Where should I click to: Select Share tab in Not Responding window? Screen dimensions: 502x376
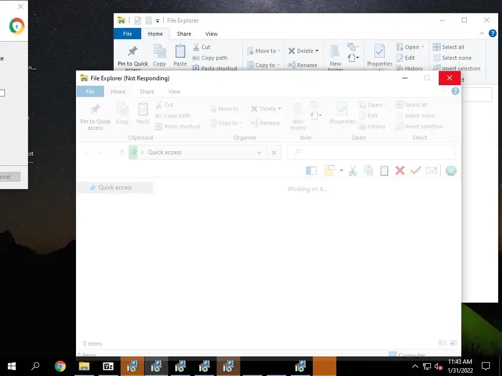pyautogui.click(x=147, y=92)
